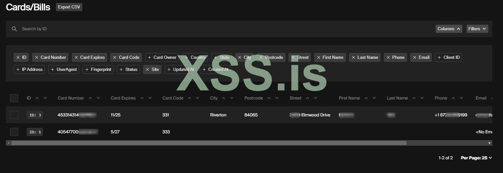Sort Card Expires descending arrow
503x173 pixels.
(x=150, y=98)
